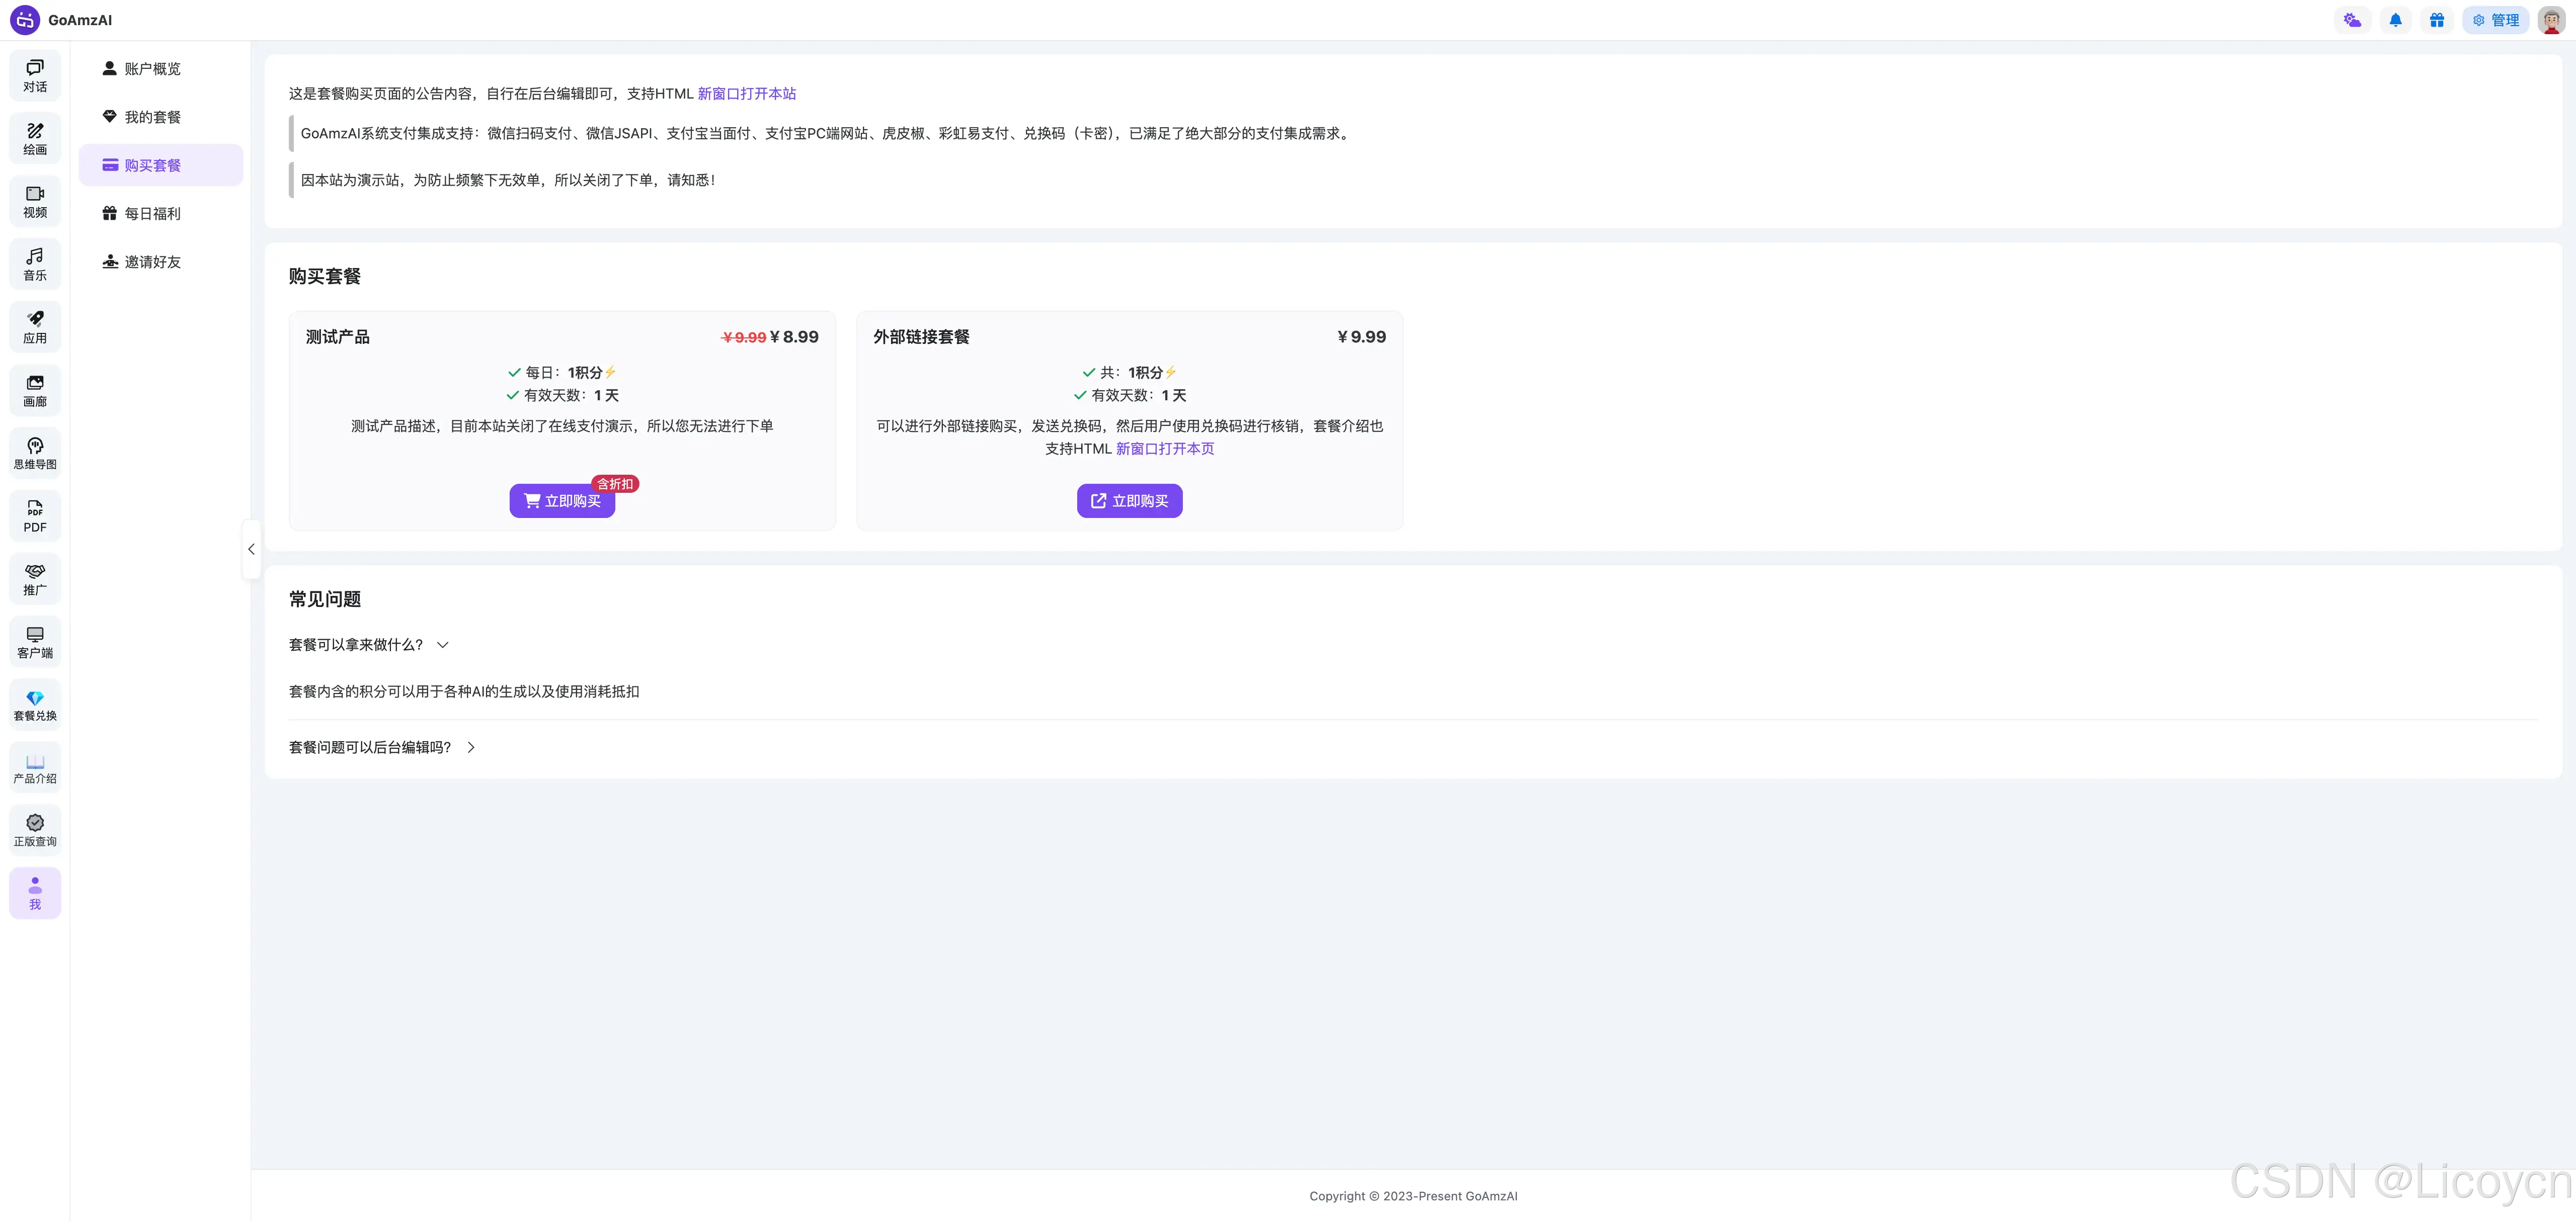Open the 正版查询 verification icon
The image size is (2576, 1222).
(35, 830)
